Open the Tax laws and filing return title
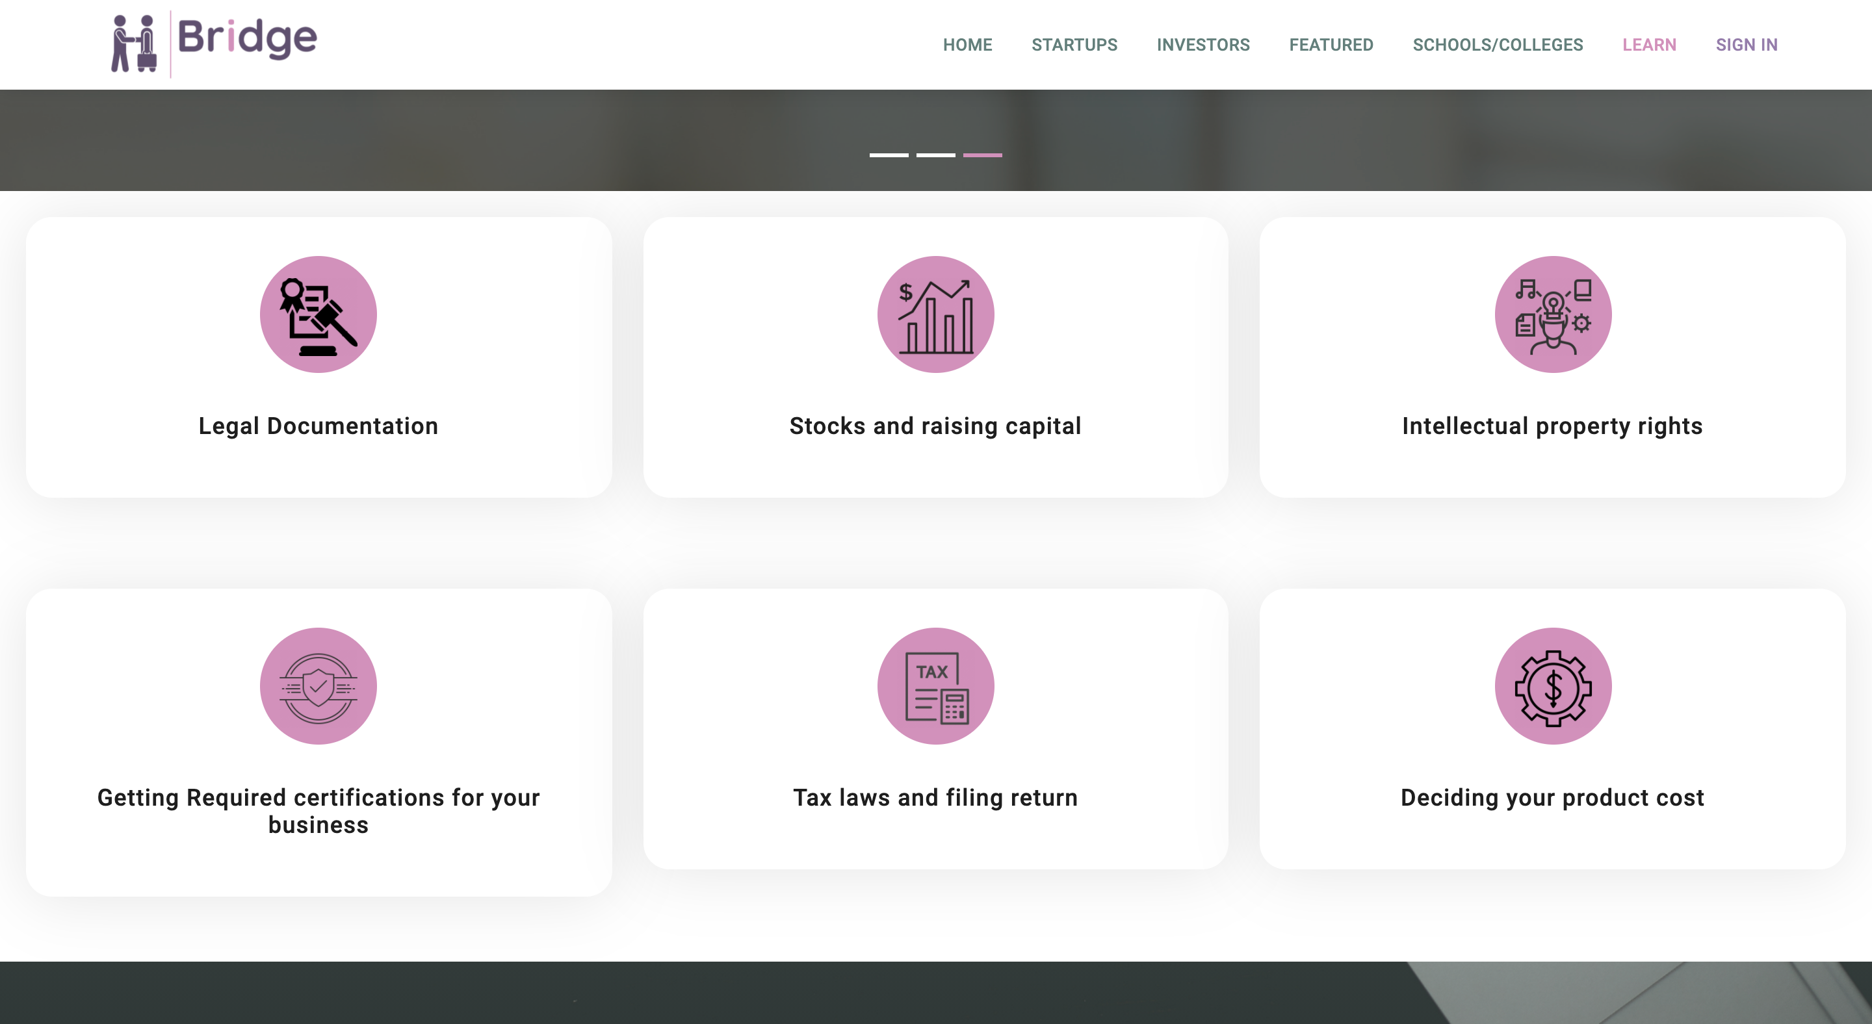This screenshot has width=1872, height=1024. [x=935, y=797]
